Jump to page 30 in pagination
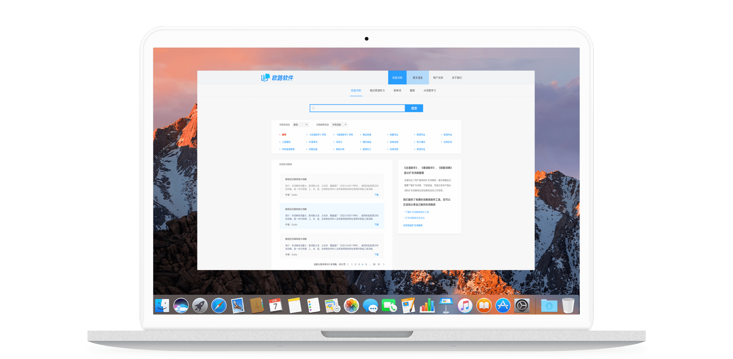This screenshot has width=733, height=359. 374,265
